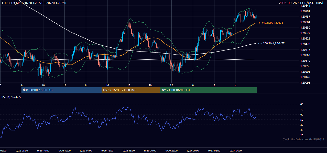327x153 pixels.
Task: Click the 9/26 12:00 bottom time label
Action: tap(64, 150)
